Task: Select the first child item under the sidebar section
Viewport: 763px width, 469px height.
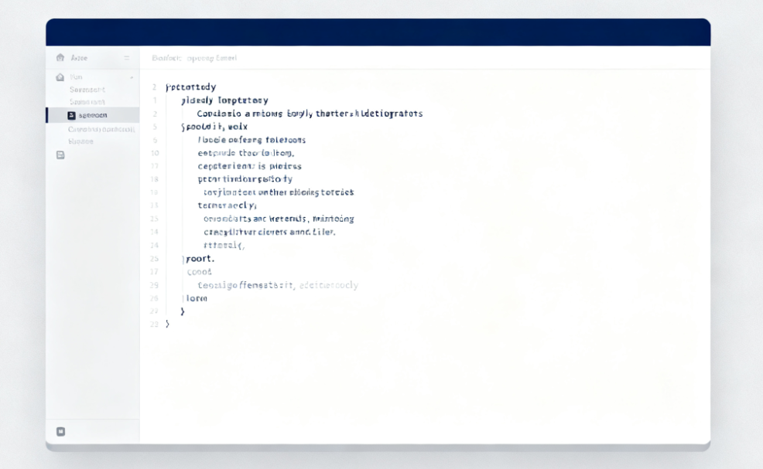Action: click(x=87, y=90)
